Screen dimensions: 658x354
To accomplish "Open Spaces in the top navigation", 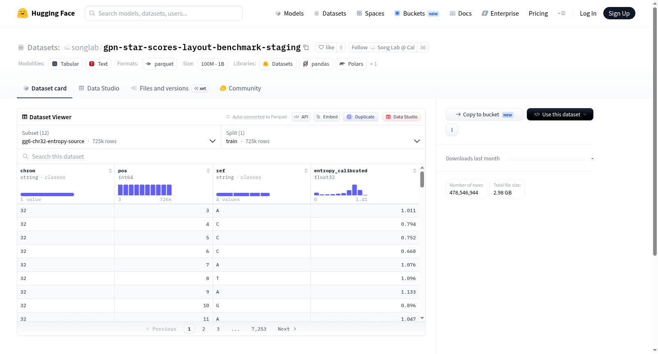I will 371,13.
